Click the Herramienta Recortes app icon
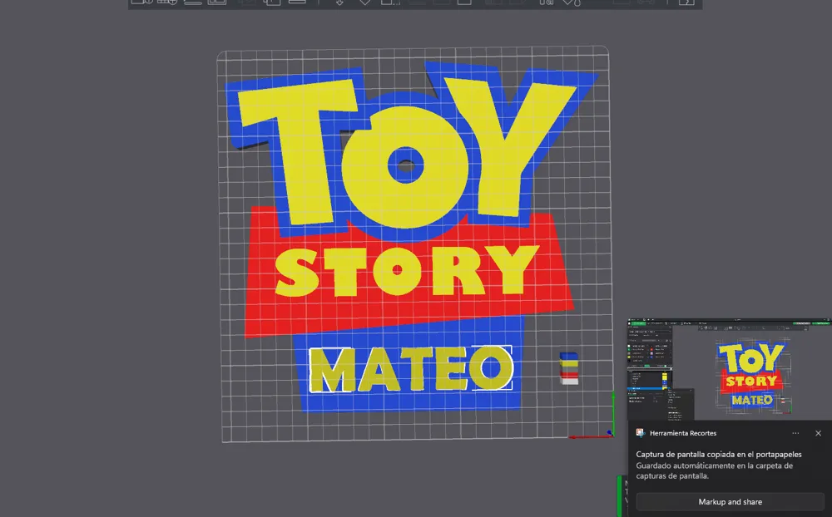This screenshot has width=832, height=517. click(x=641, y=433)
